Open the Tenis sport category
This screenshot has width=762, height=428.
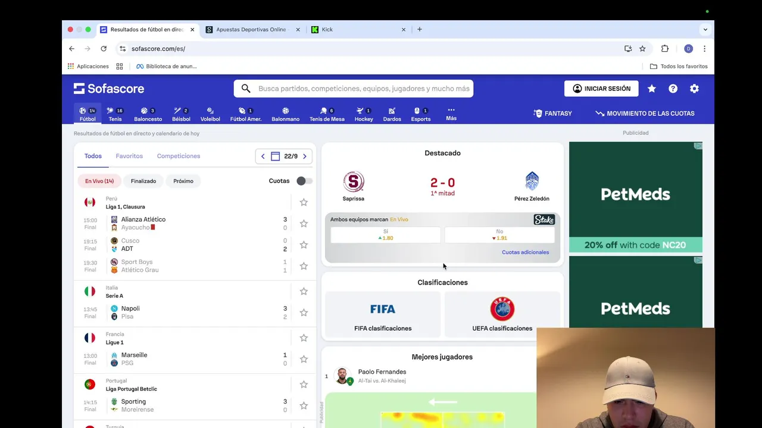(x=115, y=114)
